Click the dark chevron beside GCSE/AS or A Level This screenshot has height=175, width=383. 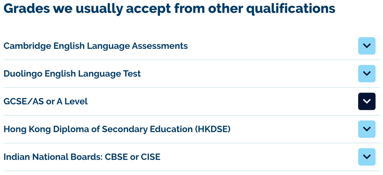(367, 101)
